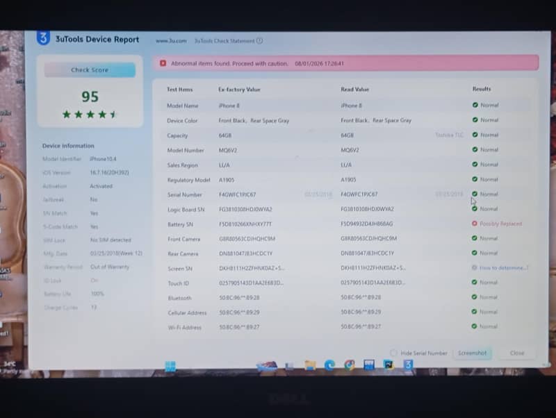Click the Activation value Activated
Screen dimensions: 556x418
[x=101, y=185]
